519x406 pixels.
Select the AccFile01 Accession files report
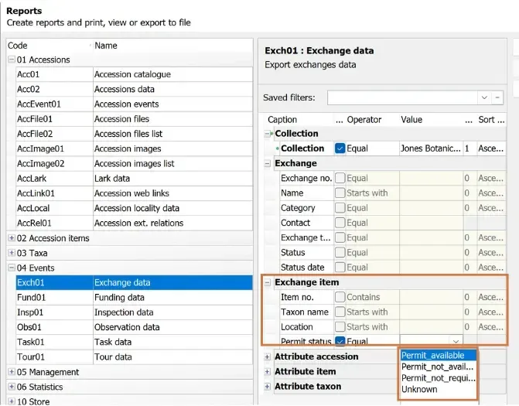(x=134, y=119)
